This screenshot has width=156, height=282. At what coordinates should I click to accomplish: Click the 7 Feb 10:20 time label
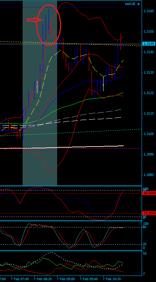click(x=112, y=279)
